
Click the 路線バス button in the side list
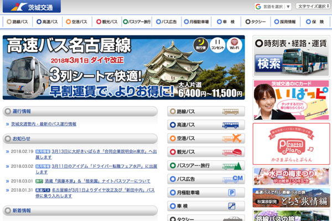206,112
